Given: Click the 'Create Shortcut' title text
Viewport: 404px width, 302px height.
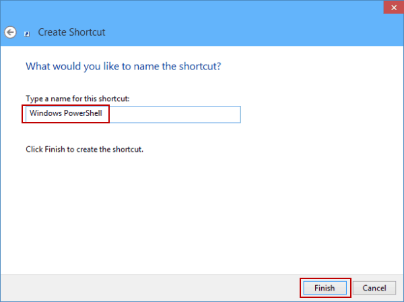Looking at the screenshot, I should (x=71, y=32).
